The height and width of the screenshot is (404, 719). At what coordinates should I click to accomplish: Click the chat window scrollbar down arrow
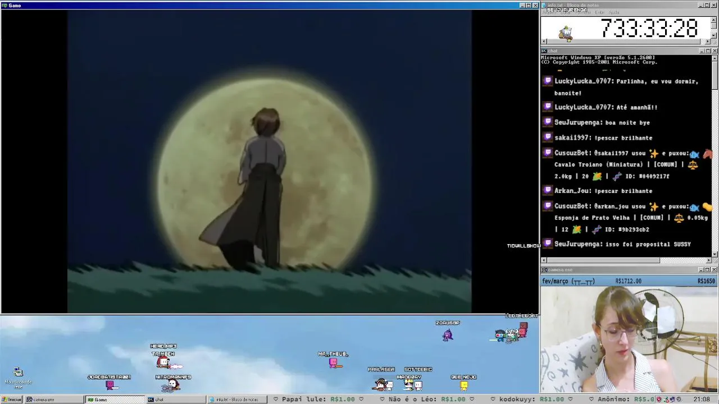coord(715,254)
